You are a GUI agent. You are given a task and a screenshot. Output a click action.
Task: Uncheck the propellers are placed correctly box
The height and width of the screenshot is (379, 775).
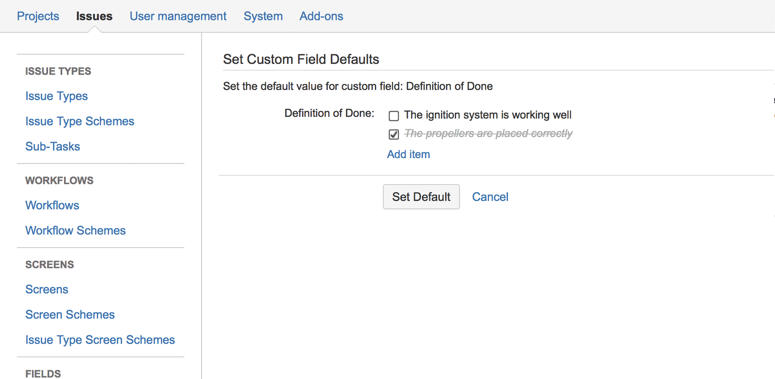(x=394, y=134)
